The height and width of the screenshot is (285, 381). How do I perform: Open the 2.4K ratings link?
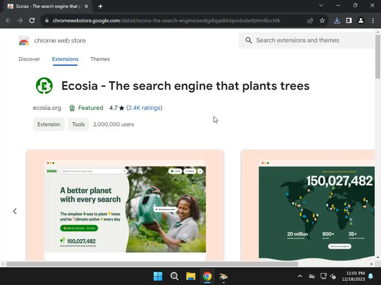tap(144, 108)
